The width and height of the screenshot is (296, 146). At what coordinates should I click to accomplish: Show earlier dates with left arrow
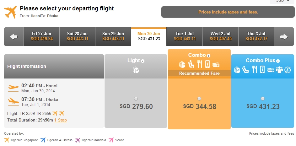(x=14, y=37)
